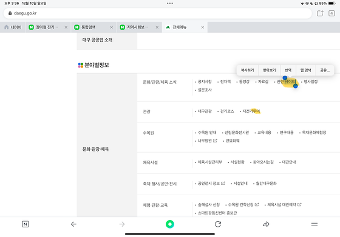The image size is (340, 237).
Task: Choose 공유... in the selection popup
Action: click(x=325, y=70)
